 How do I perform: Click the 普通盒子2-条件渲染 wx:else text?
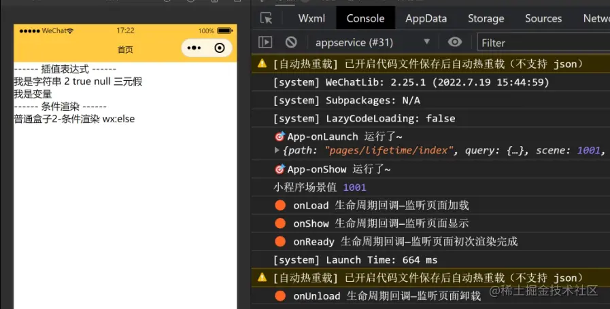(x=74, y=119)
